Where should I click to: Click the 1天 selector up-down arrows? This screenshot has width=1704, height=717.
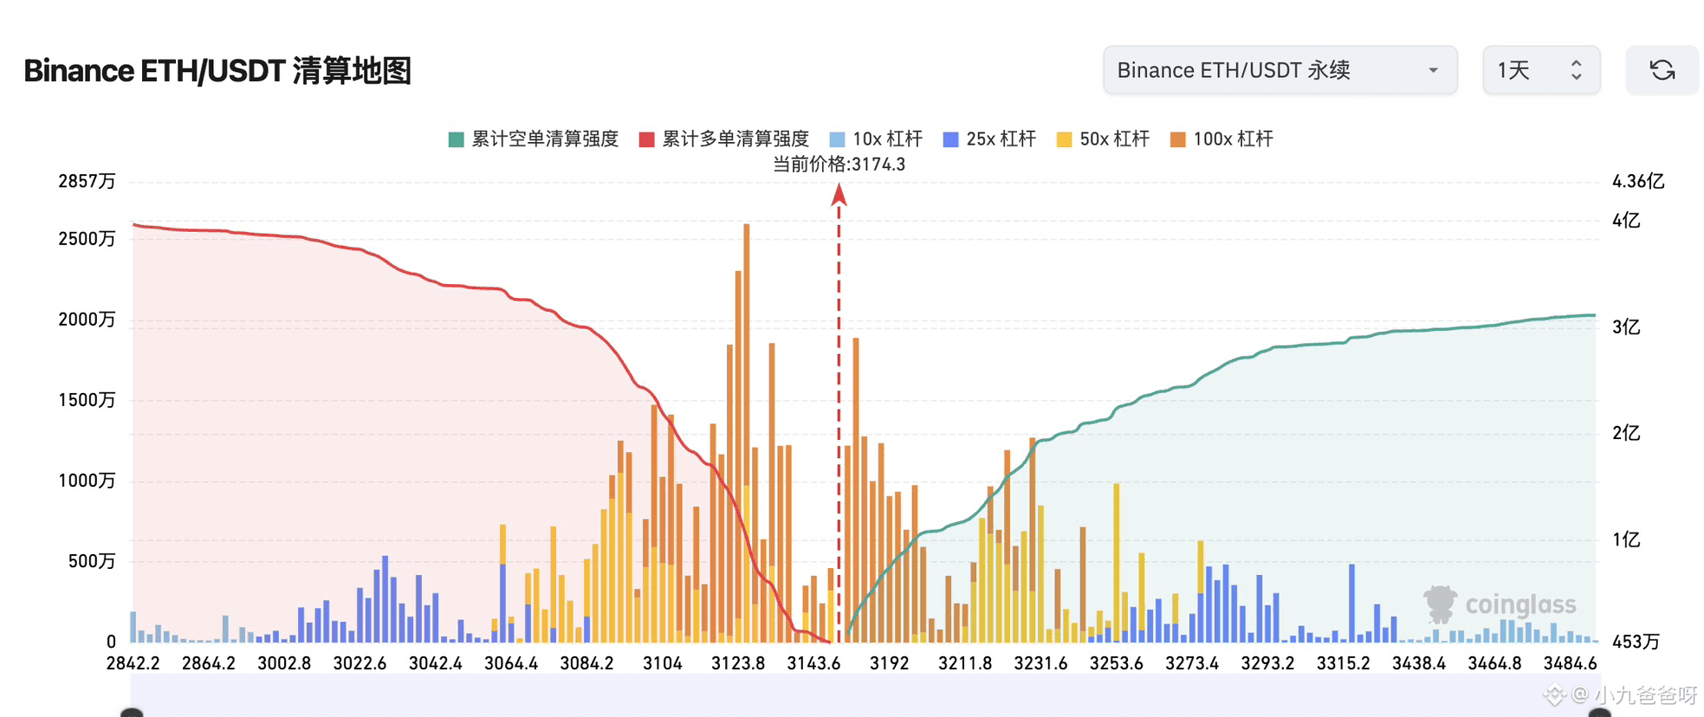[x=1577, y=70]
